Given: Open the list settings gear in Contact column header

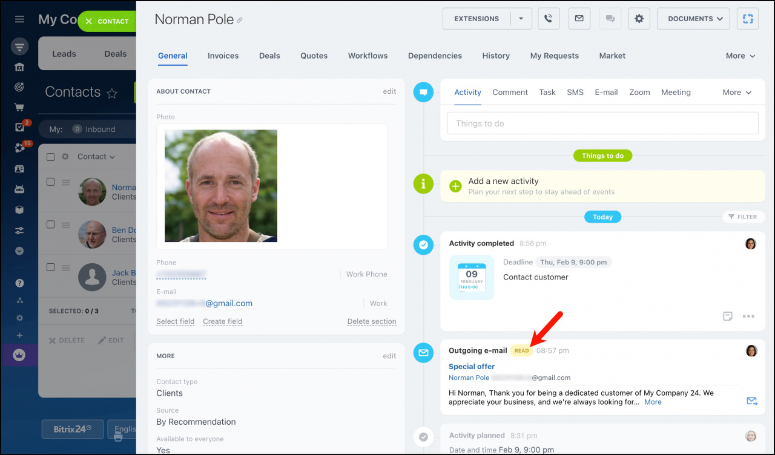Looking at the screenshot, I should 65,157.
